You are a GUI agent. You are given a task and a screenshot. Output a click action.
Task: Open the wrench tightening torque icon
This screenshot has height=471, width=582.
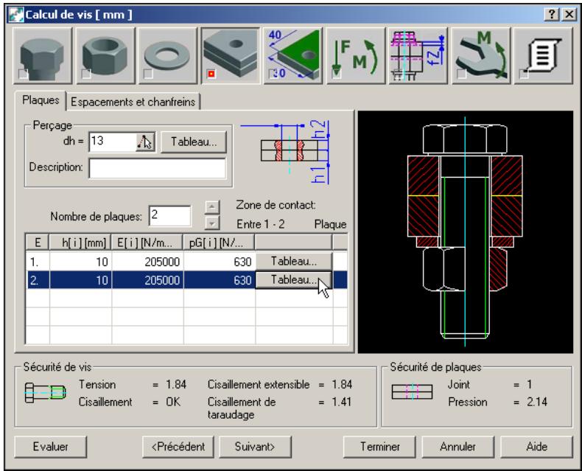pyautogui.click(x=481, y=56)
